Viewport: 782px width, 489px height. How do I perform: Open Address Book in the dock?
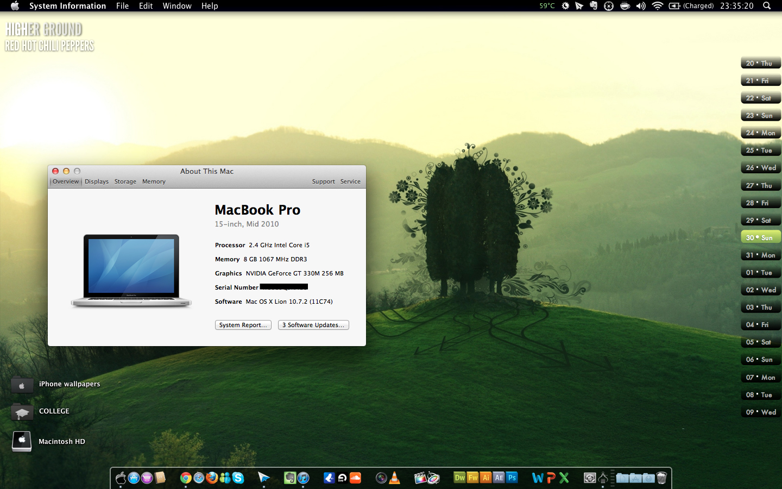(160, 478)
